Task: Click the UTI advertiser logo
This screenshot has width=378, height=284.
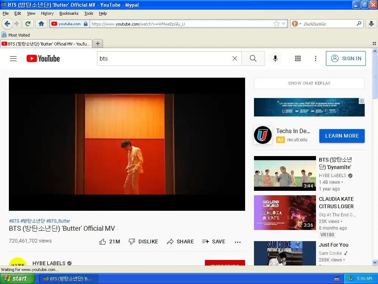Action: [x=263, y=135]
